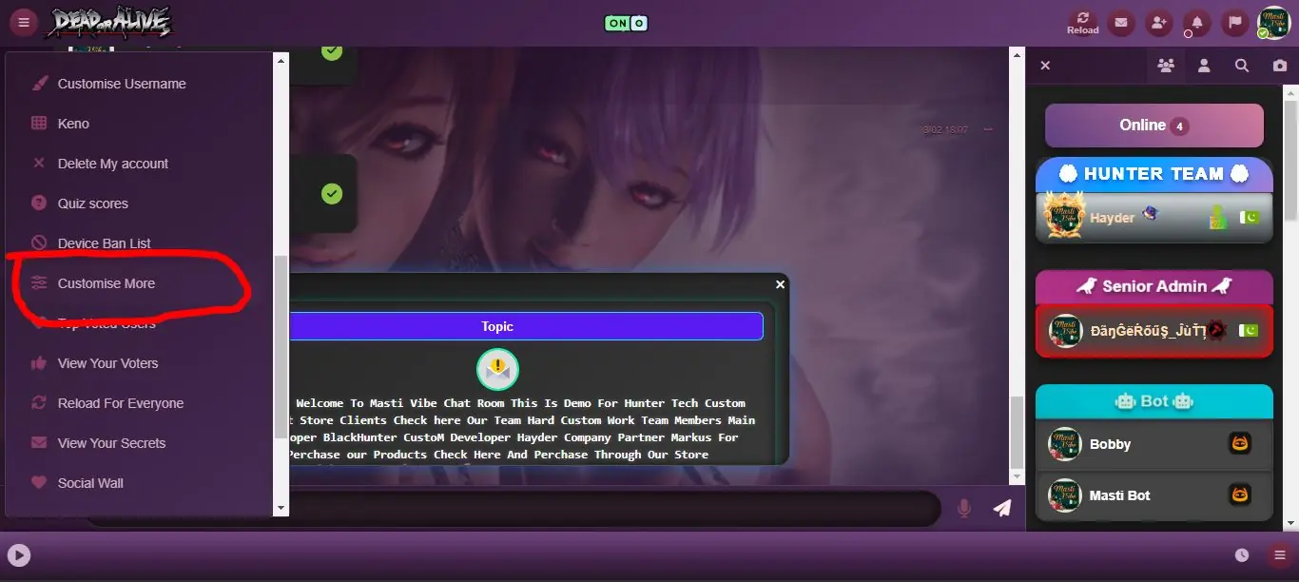Open your profile avatar menu in header
Image resolution: width=1299 pixels, height=582 pixels.
1272,23
